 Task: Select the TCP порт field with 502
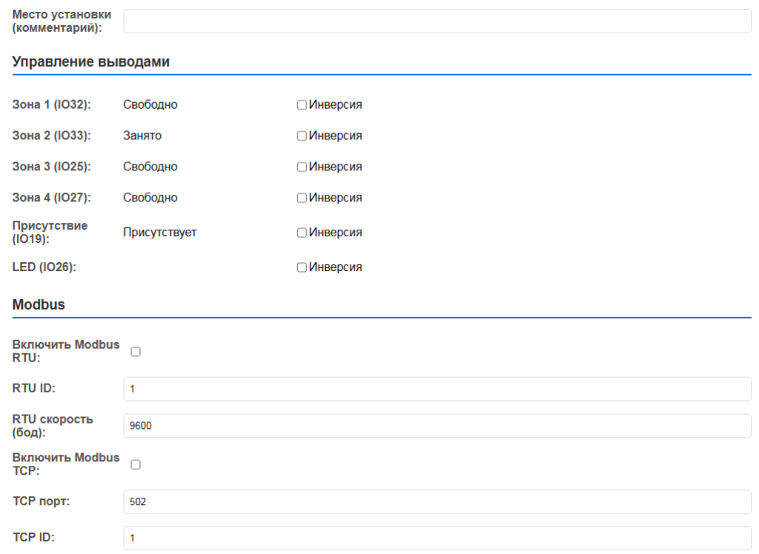[x=437, y=501]
